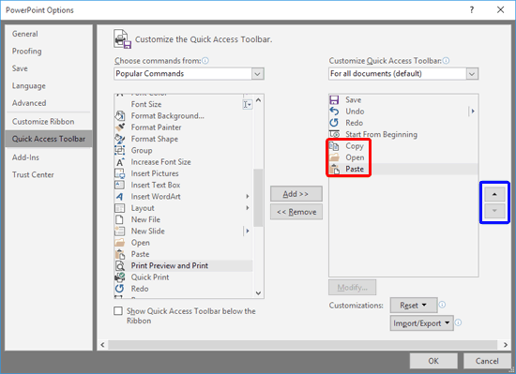The image size is (516, 374).
Task: Click the Copy icon in toolbar list
Action: (334, 146)
